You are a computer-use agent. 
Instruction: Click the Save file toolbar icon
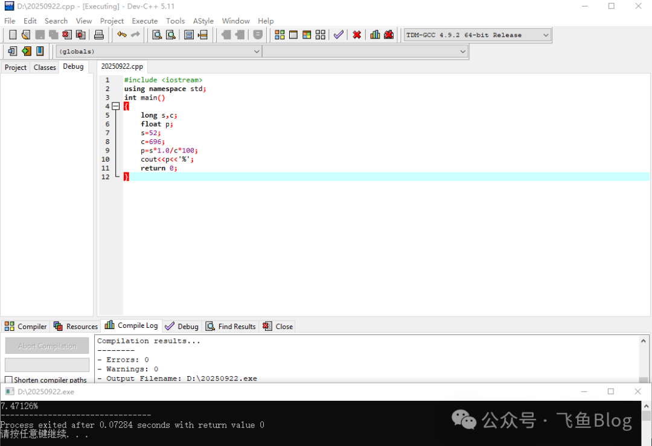40,35
